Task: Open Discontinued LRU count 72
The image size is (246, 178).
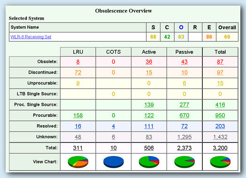Action: tap(78, 73)
